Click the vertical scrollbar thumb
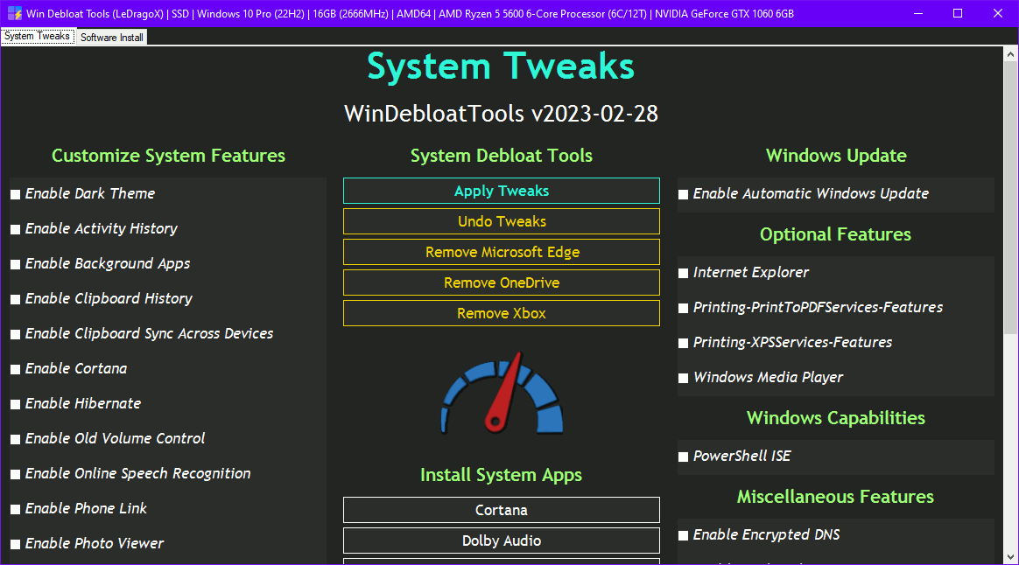 1010,199
